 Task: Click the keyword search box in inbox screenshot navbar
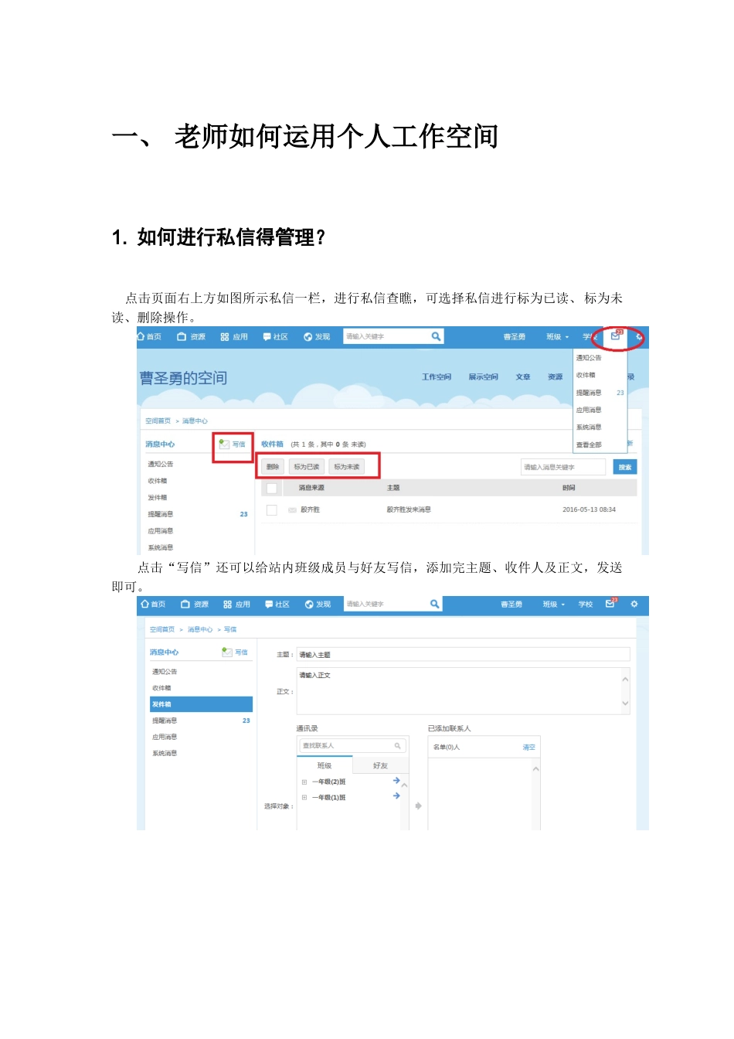(x=387, y=336)
